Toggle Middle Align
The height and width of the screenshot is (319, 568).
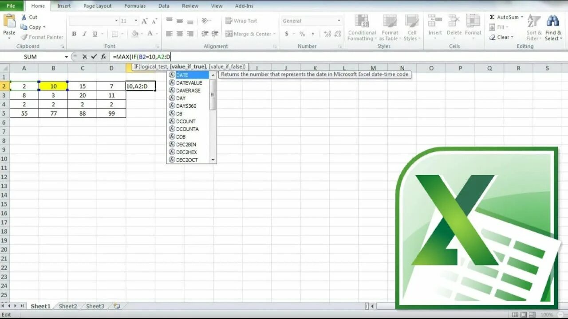click(180, 21)
